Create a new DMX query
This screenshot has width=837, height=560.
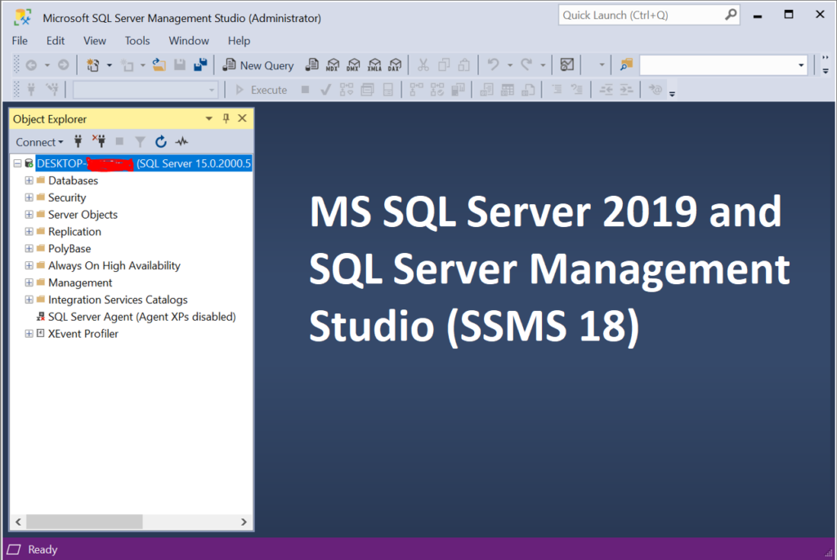pos(353,64)
